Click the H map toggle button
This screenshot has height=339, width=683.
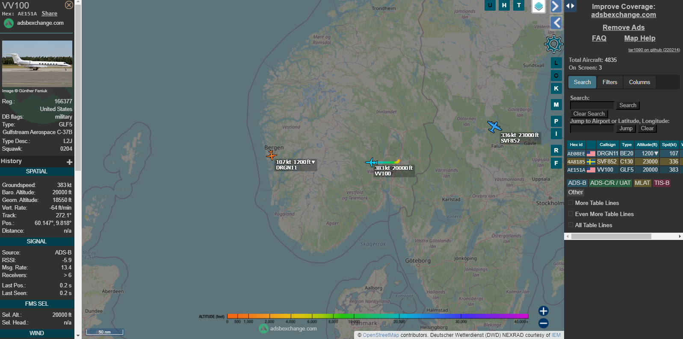pyautogui.click(x=504, y=5)
